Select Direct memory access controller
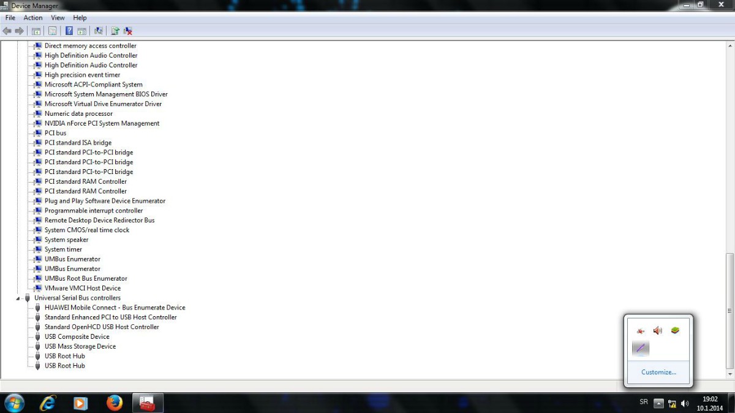This screenshot has height=413, width=735. pos(91,45)
